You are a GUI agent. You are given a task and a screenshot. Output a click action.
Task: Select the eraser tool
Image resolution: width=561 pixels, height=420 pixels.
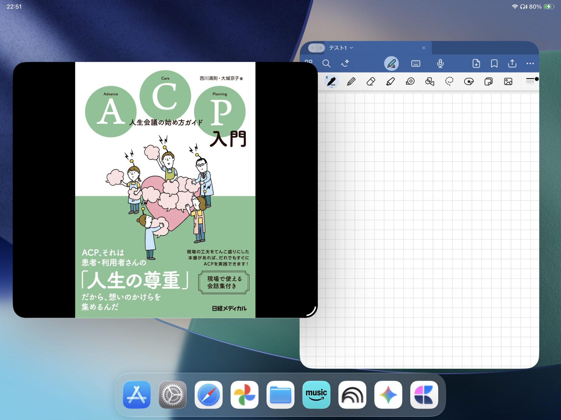click(370, 81)
